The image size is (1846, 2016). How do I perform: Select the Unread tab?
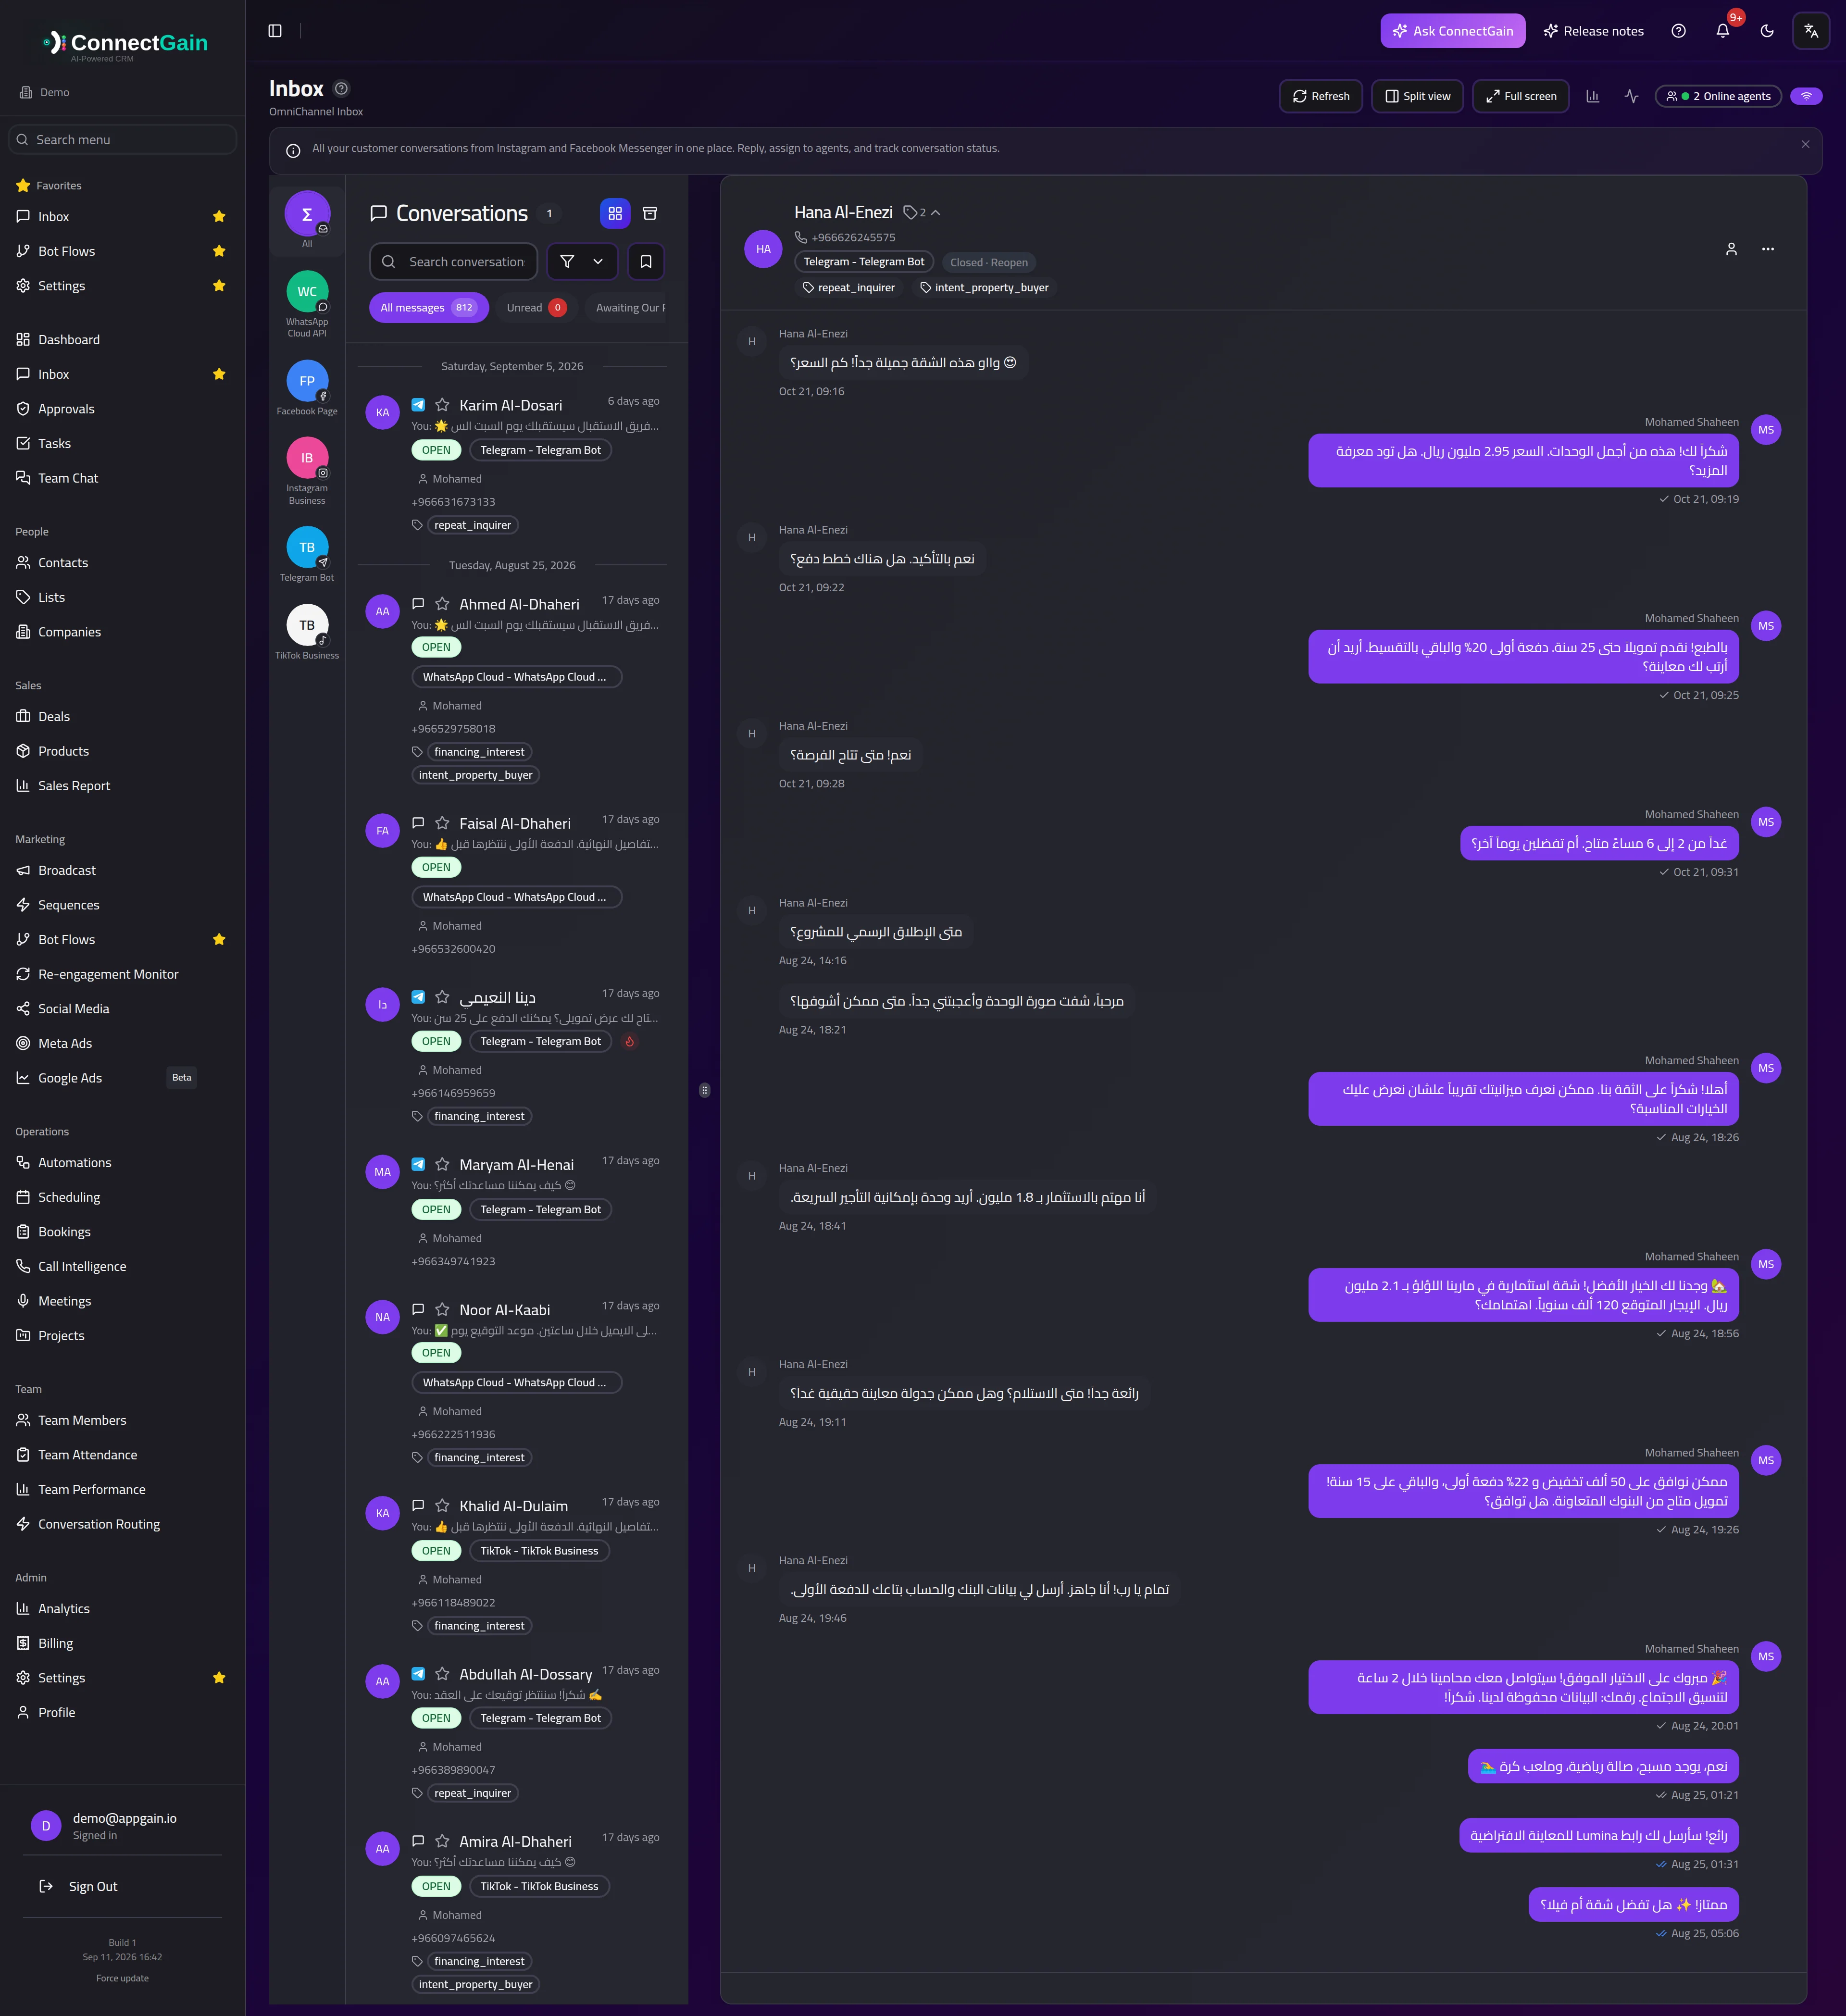pyautogui.click(x=536, y=307)
